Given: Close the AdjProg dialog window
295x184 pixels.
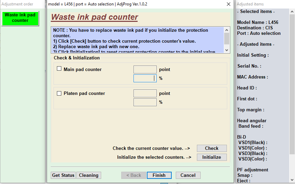Looking at the screenshot, I should (228, 4).
